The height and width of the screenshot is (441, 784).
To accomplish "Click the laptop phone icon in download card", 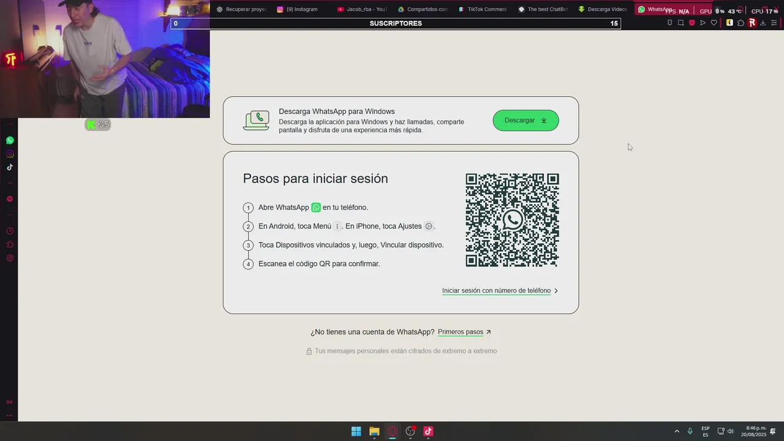I will pyautogui.click(x=256, y=120).
